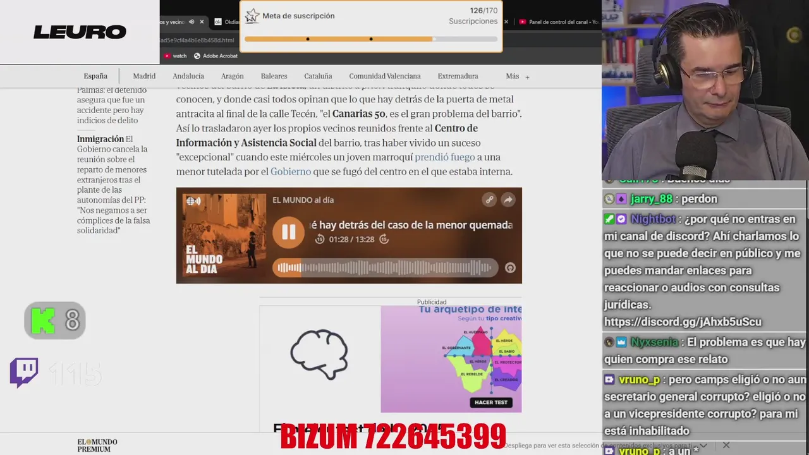
Task: Pause the EL MUNDO al día podcast
Action: coord(288,232)
